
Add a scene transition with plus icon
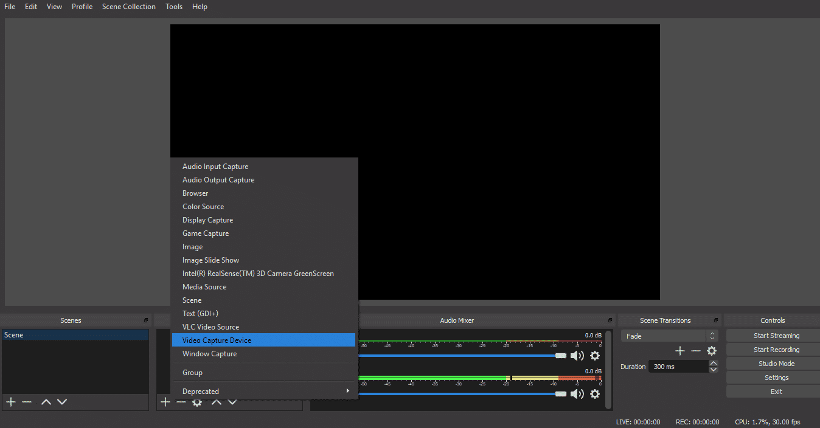680,351
